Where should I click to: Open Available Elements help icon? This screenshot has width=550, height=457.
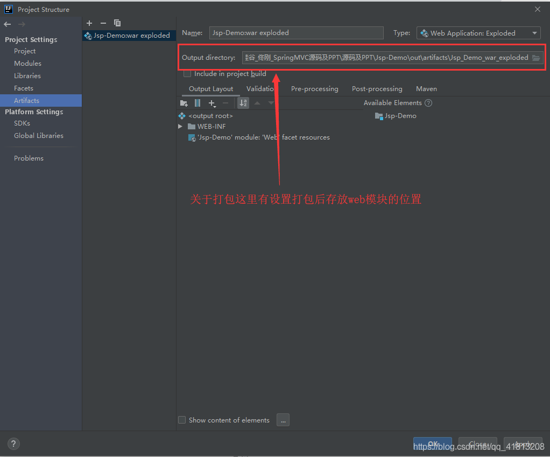[x=428, y=103]
